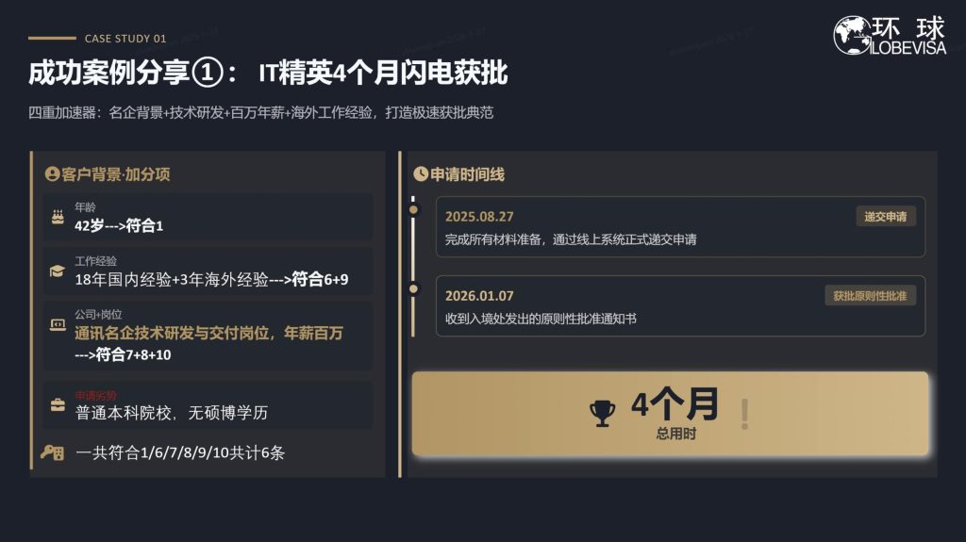The height and width of the screenshot is (542, 966).
Task: Click the trophy icon beside 4个月
Action: 602,413
